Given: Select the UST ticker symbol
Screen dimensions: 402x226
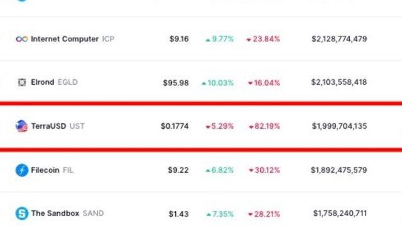Looking at the screenshot, I should pos(77,126).
